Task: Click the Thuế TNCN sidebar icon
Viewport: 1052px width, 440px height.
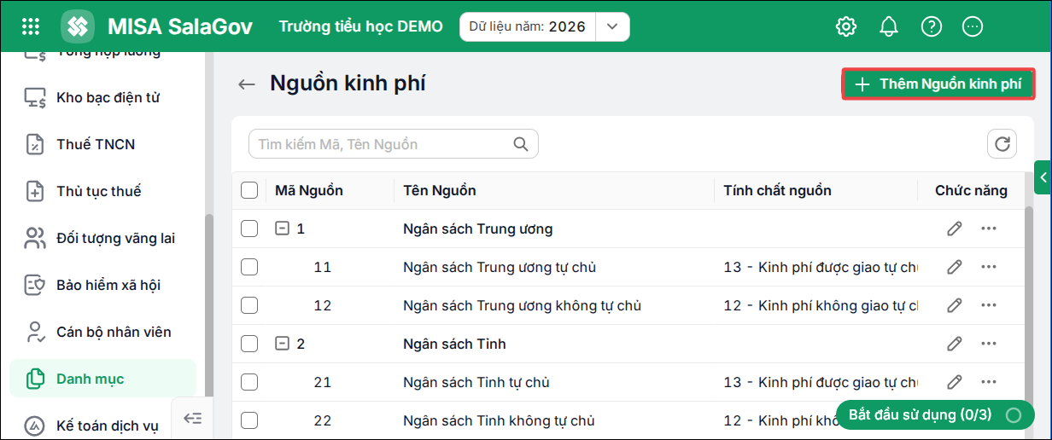Action: [x=34, y=144]
